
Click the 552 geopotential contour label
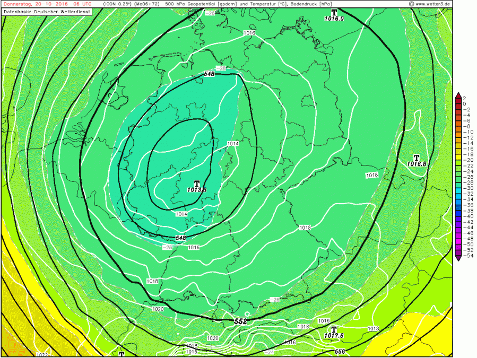240,321
